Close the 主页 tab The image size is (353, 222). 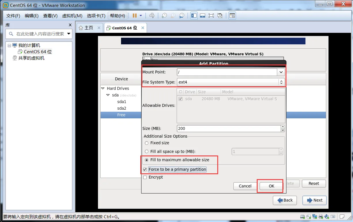(x=99, y=28)
